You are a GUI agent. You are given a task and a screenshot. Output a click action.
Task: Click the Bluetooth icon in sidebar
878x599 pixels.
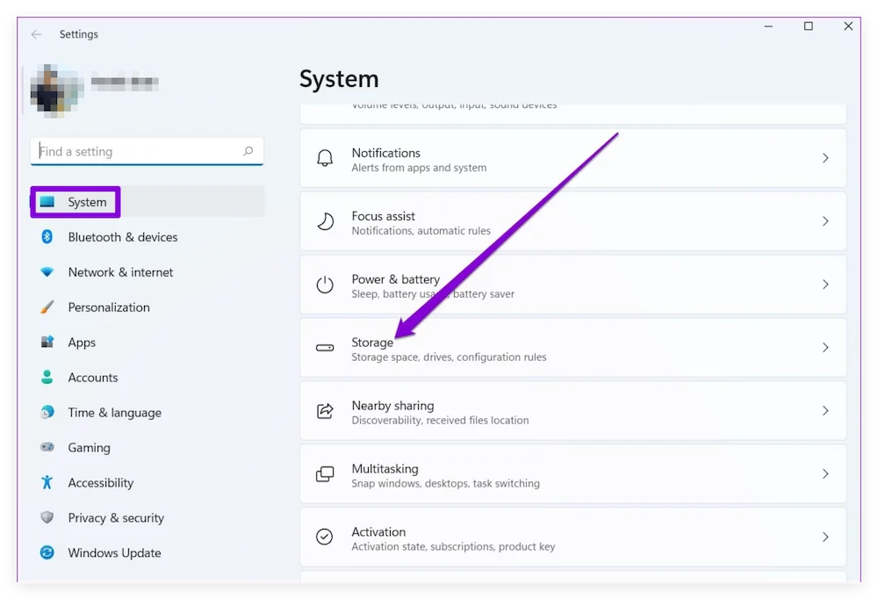47,237
